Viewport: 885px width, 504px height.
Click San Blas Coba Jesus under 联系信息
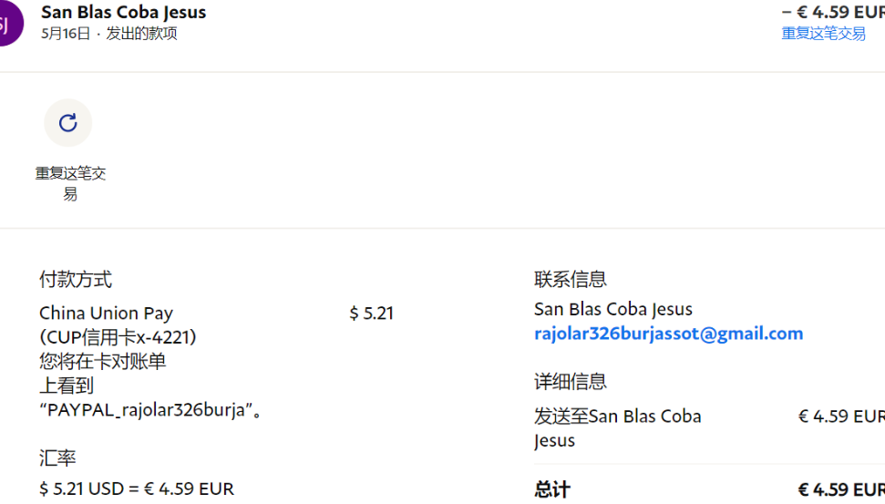tap(613, 309)
